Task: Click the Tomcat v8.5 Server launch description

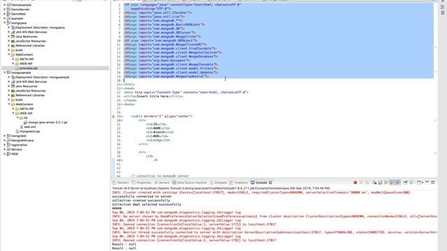Action: click(221, 188)
